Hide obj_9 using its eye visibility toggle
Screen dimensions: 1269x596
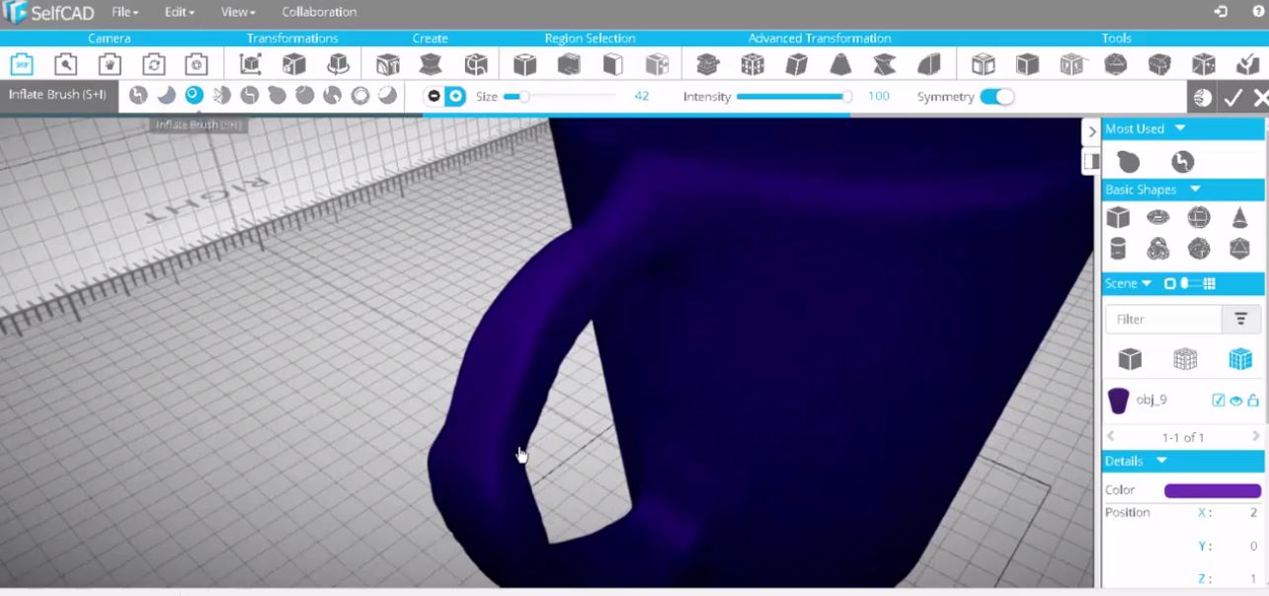pyautogui.click(x=1234, y=400)
